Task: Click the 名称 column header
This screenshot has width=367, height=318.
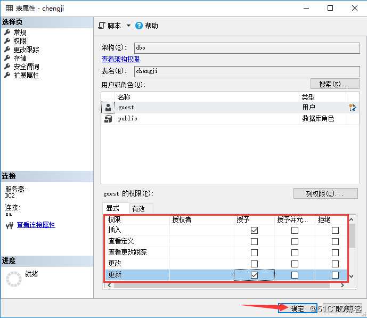Action: click(207, 97)
